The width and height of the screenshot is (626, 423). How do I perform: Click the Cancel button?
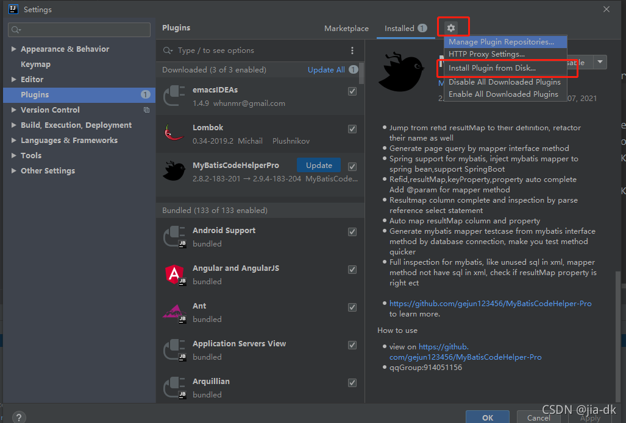[x=538, y=417]
